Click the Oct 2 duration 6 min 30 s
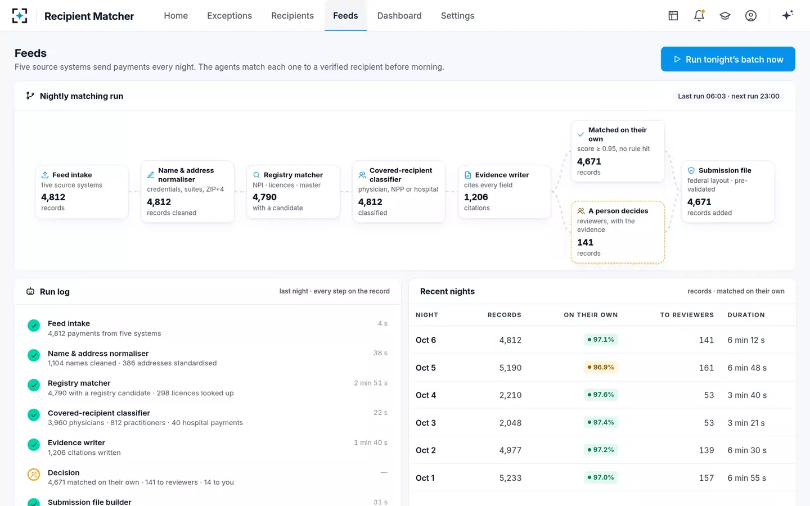The image size is (810, 506). (x=747, y=450)
